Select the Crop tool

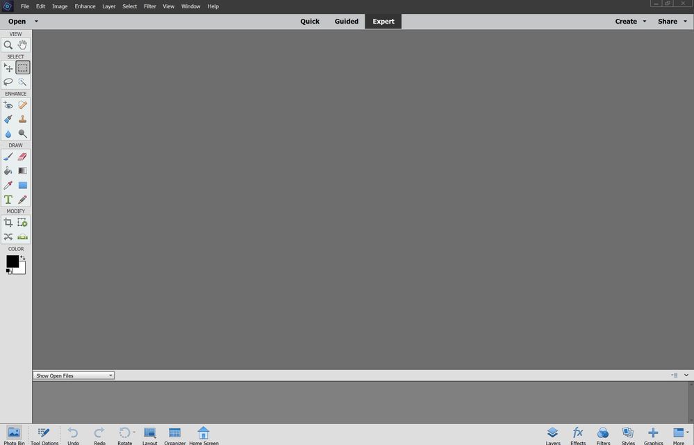pyautogui.click(x=8, y=222)
